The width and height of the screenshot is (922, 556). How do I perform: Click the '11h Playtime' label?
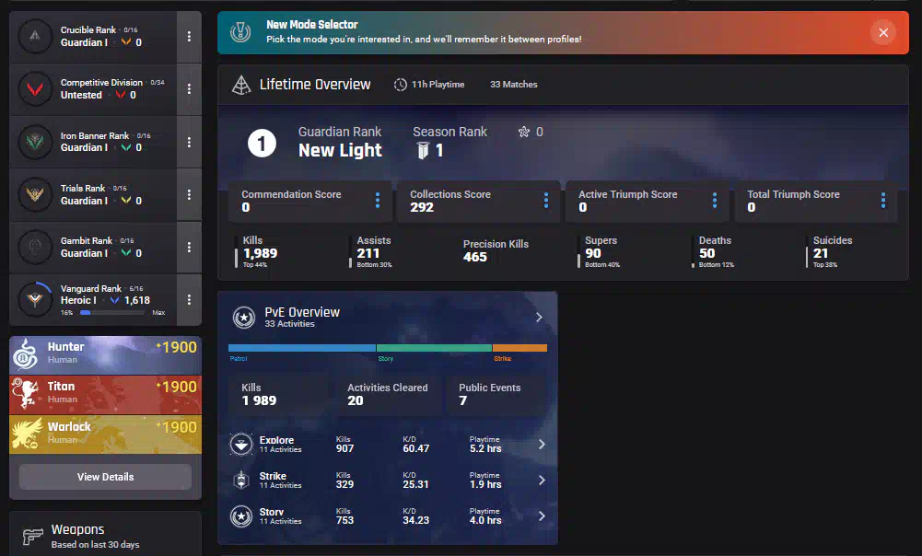pos(438,85)
